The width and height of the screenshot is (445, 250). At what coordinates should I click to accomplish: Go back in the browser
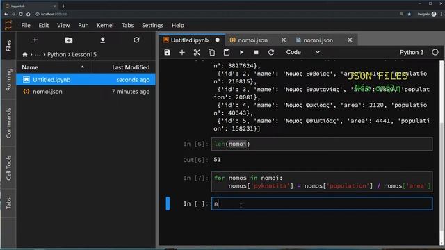point(6,14)
